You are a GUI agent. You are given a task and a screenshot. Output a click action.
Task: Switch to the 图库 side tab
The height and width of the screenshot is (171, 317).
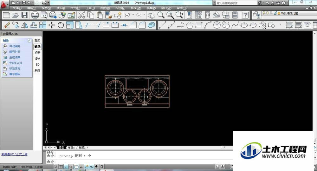point(37,41)
